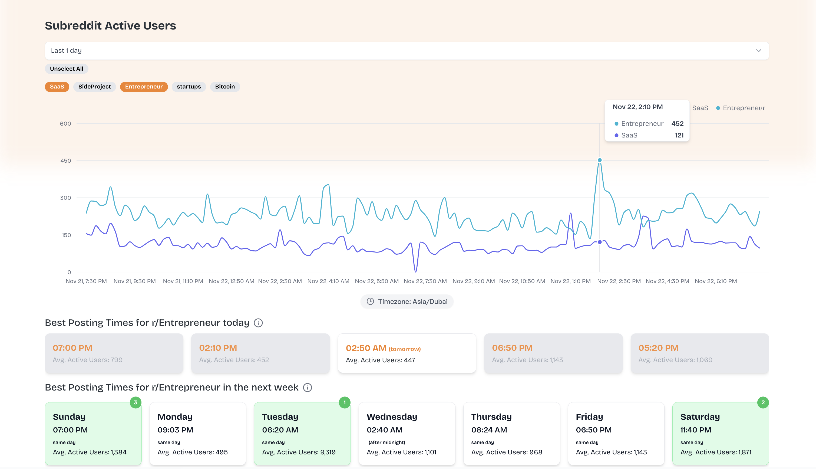Click x-axis label Nov 21, 7:50 PM
Viewport: 816px width, 469px height.
tap(86, 281)
